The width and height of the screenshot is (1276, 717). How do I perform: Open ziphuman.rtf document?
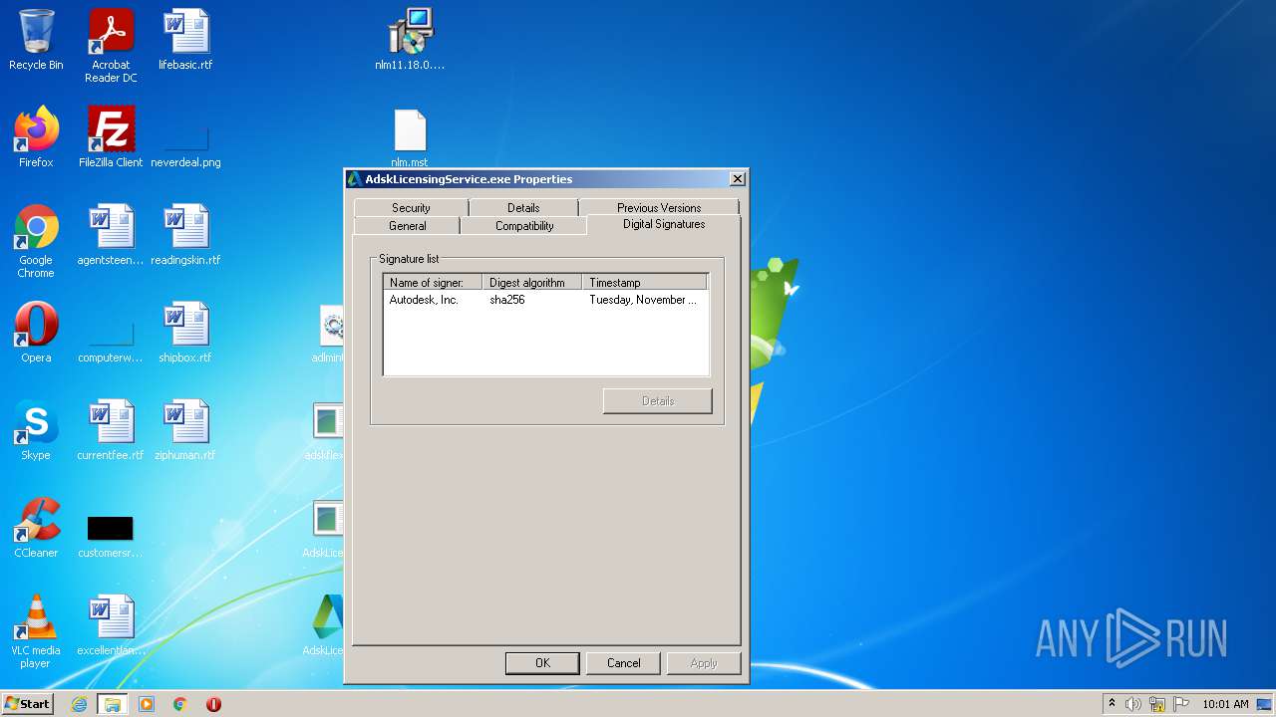click(x=185, y=430)
